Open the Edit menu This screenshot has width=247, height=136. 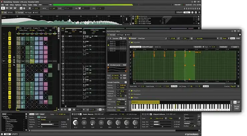pos(7,5)
